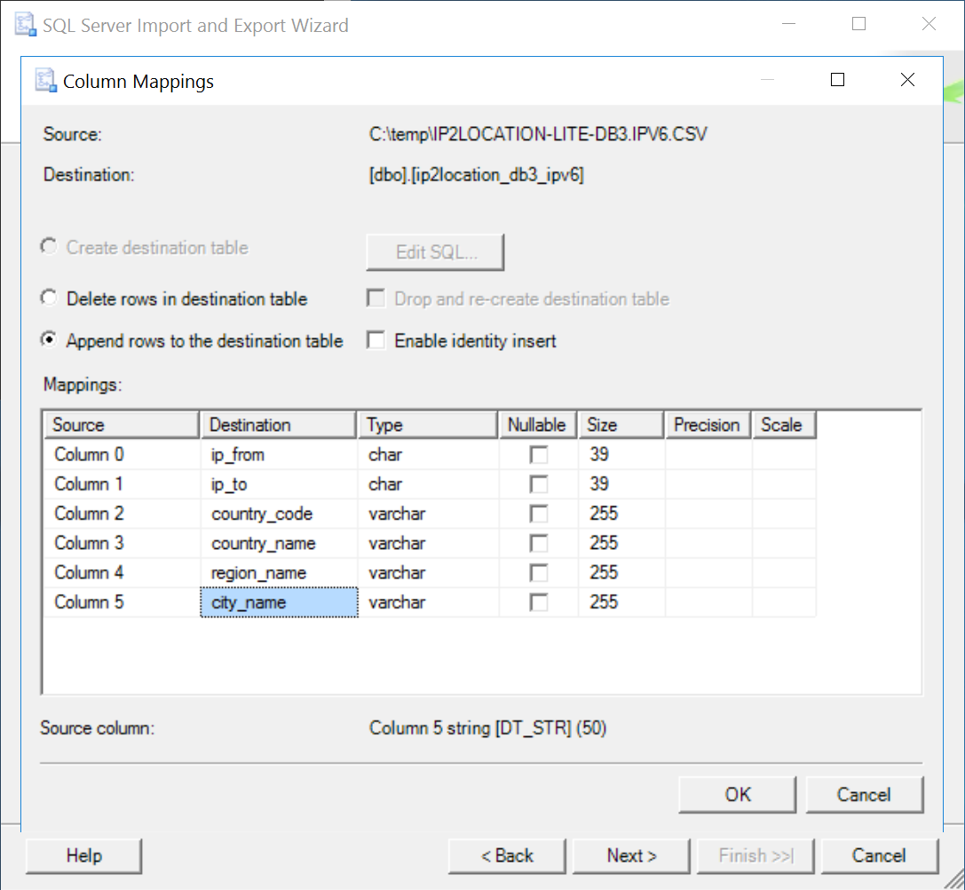Screen dimensions: 965x890
Task: Edit Size value for country_name row
Action: coord(621,543)
